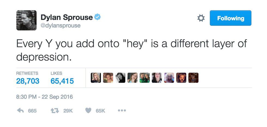Toggle the Following button
This screenshot has height=127, width=267.
click(230, 18)
